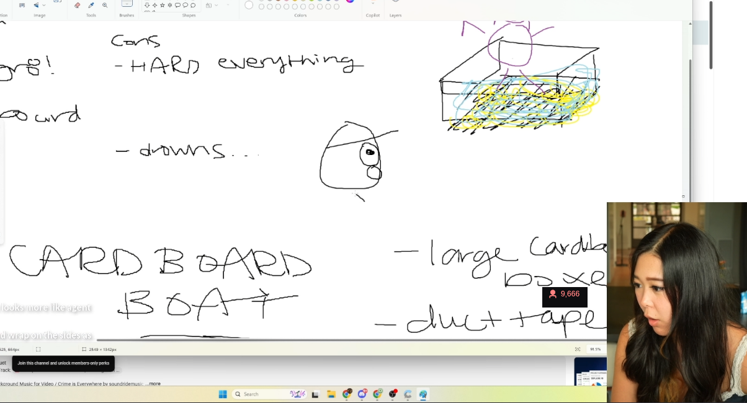Choose the six-point star shape

170,5
